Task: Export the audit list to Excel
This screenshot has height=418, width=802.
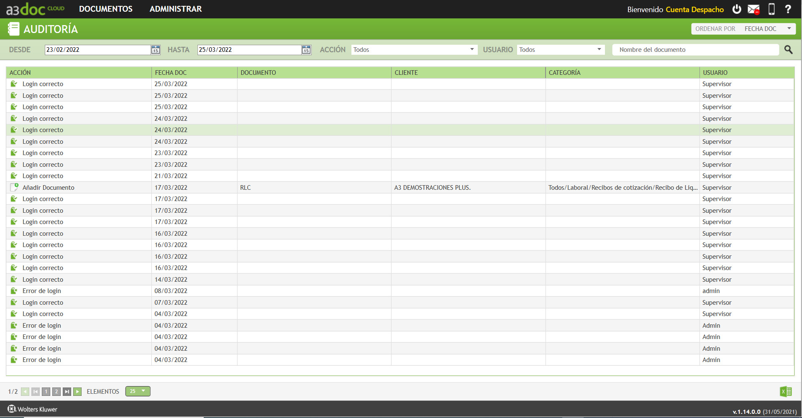Action: click(x=785, y=391)
